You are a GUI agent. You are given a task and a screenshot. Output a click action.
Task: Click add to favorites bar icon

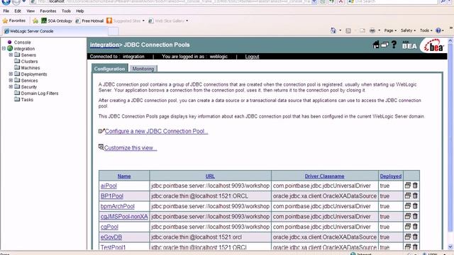point(35,21)
